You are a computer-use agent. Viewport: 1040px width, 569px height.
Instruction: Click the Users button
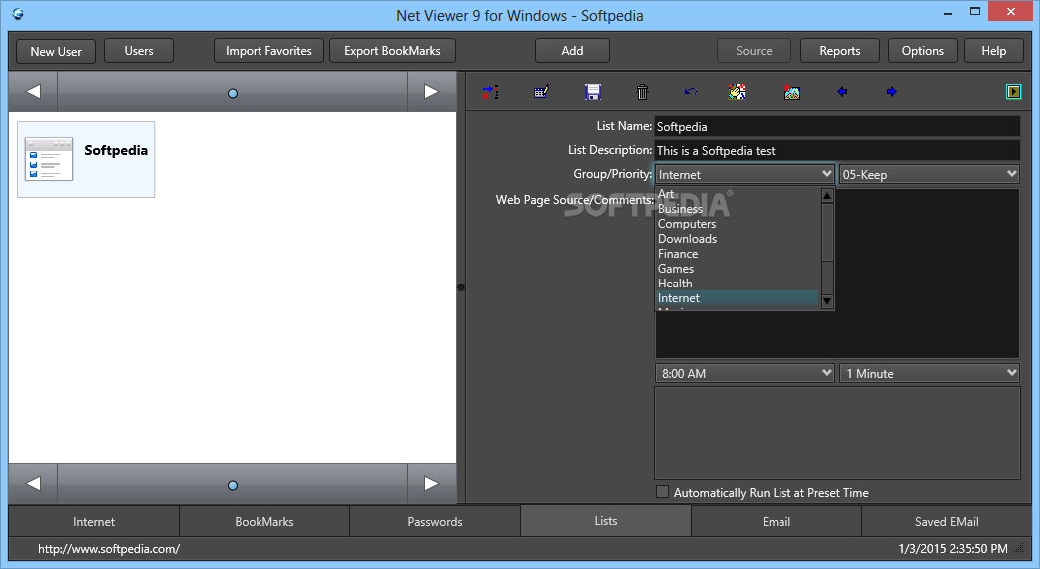pyautogui.click(x=139, y=50)
